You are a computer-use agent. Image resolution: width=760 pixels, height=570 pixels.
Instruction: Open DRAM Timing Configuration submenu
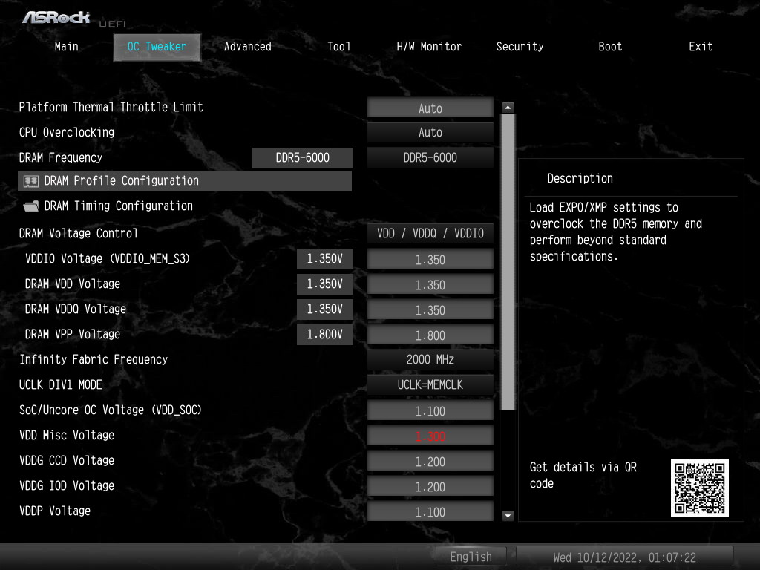point(118,206)
